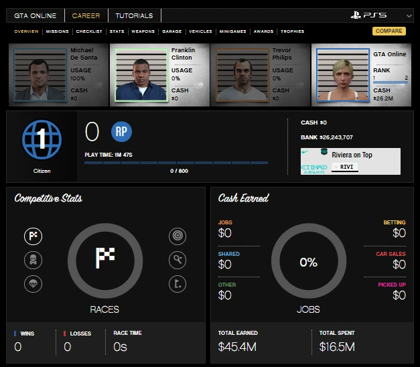
Task: Click the Riviera on Top crew name
Action: (x=352, y=155)
